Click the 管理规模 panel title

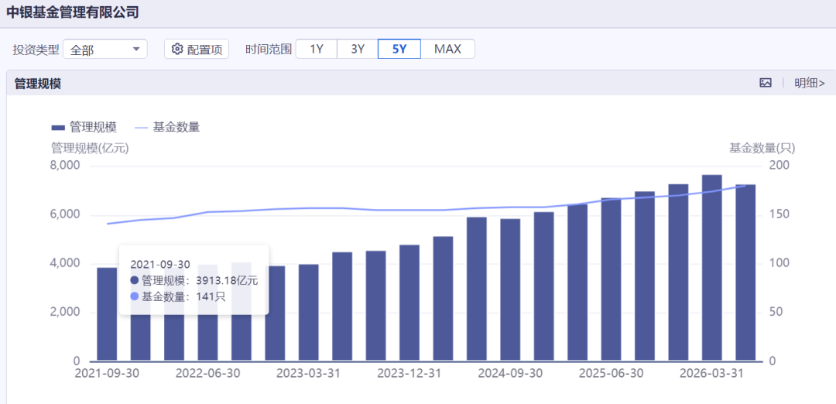pos(37,84)
